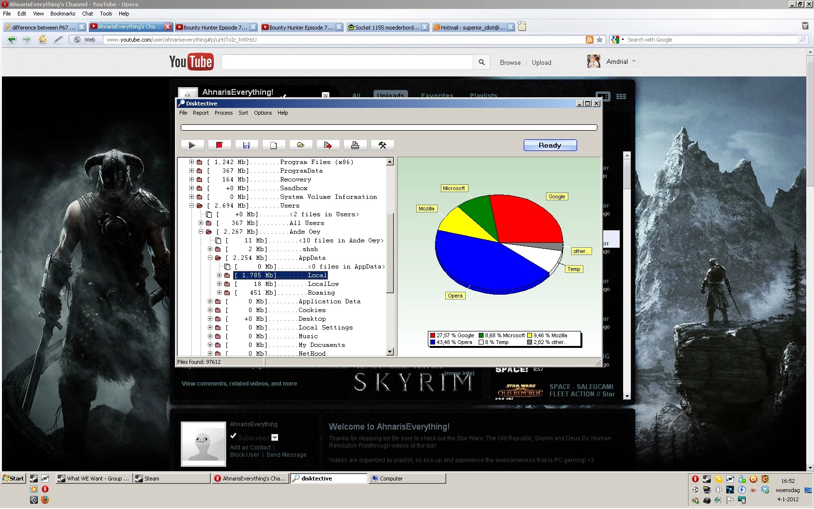This screenshot has width=814, height=509.
Task: Click the YouTube logo
Action: [x=191, y=62]
